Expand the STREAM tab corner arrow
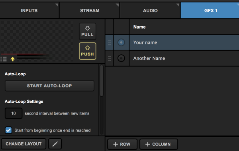The width and height of the screenshot is (239, 151). 117,5
